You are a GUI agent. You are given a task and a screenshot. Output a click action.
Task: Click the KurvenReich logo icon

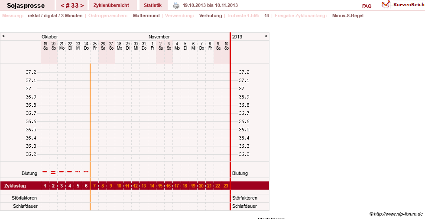[386, 4]
